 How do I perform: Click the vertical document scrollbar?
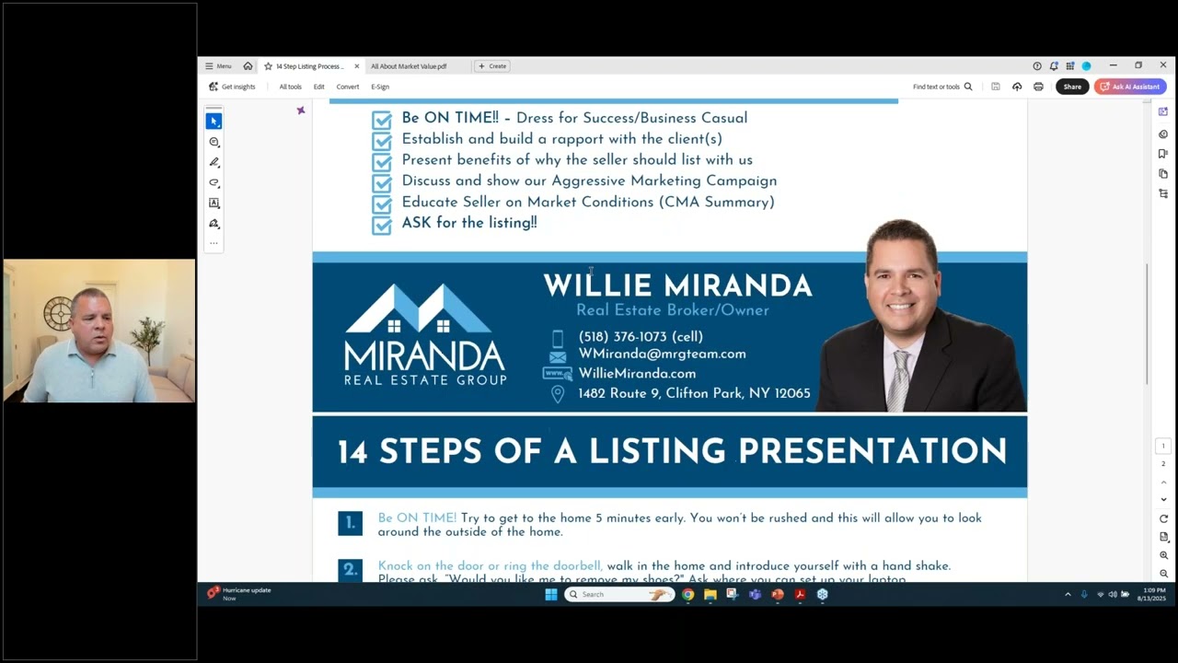click(x=1147, y=324)
